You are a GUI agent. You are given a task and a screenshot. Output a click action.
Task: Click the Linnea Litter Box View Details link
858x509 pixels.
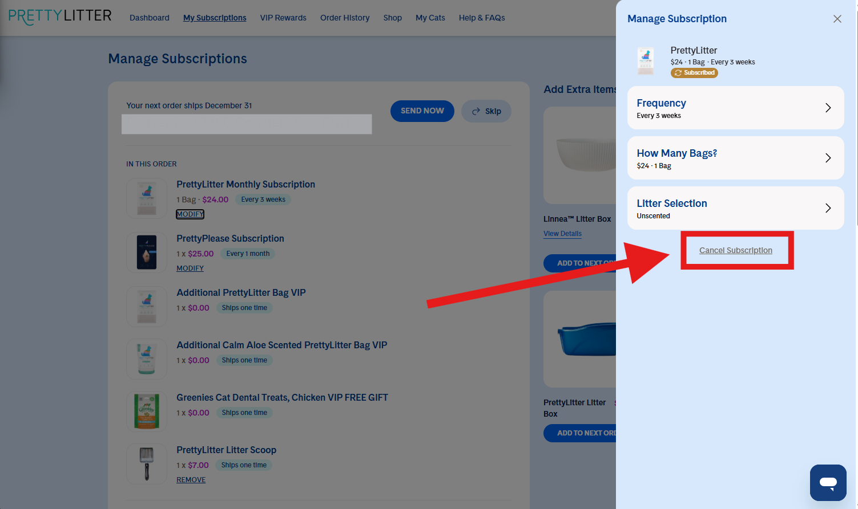tap(562, 234)
